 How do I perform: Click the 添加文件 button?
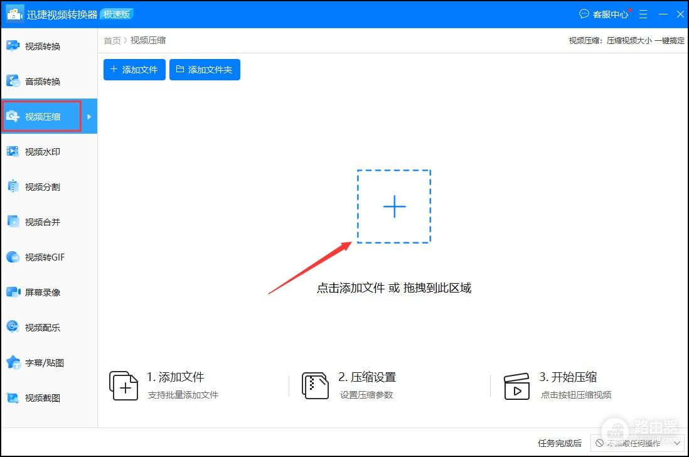point(134,70)
